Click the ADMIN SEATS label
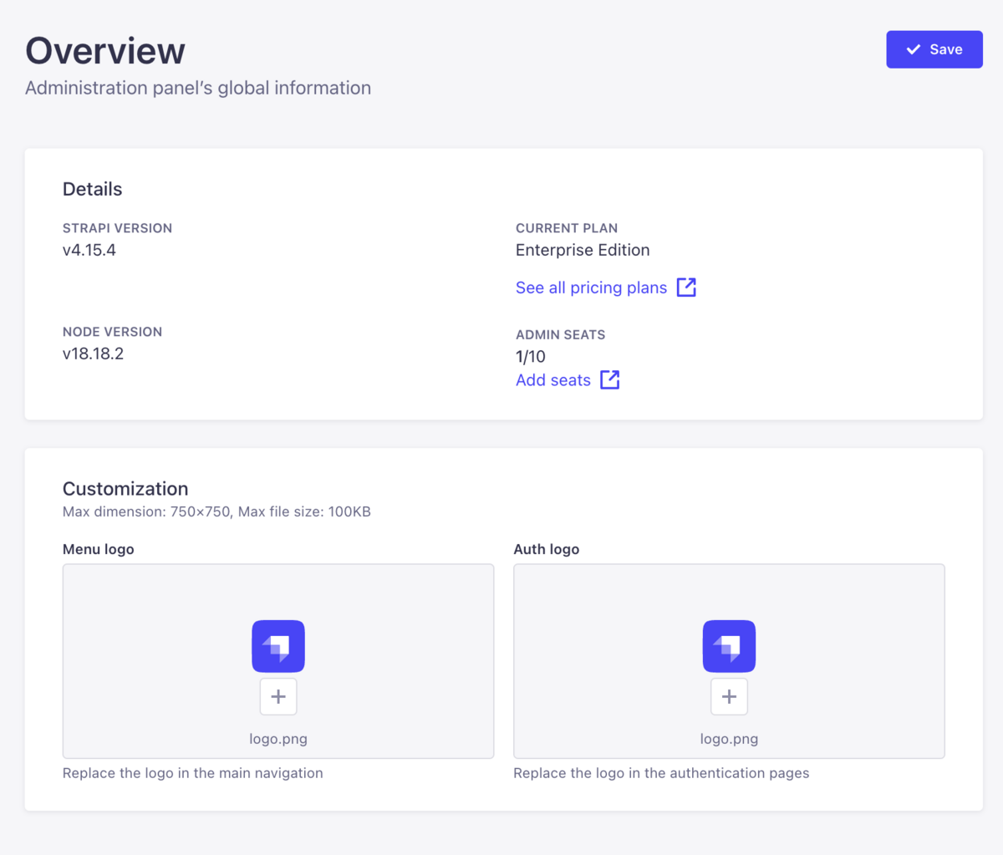 point(561,335)
